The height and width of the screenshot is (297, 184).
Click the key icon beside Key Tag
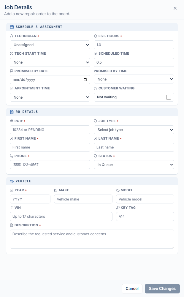click(x=118, y=208)
